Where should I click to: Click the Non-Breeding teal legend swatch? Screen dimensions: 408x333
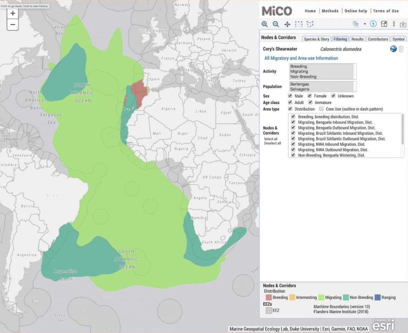click(x=346, y=297)
